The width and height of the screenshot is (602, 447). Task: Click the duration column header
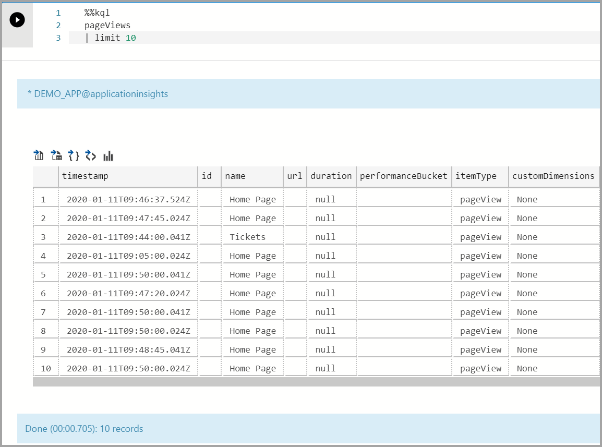331,176
